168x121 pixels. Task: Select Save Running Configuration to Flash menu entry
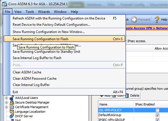click(x=64, y=39)
